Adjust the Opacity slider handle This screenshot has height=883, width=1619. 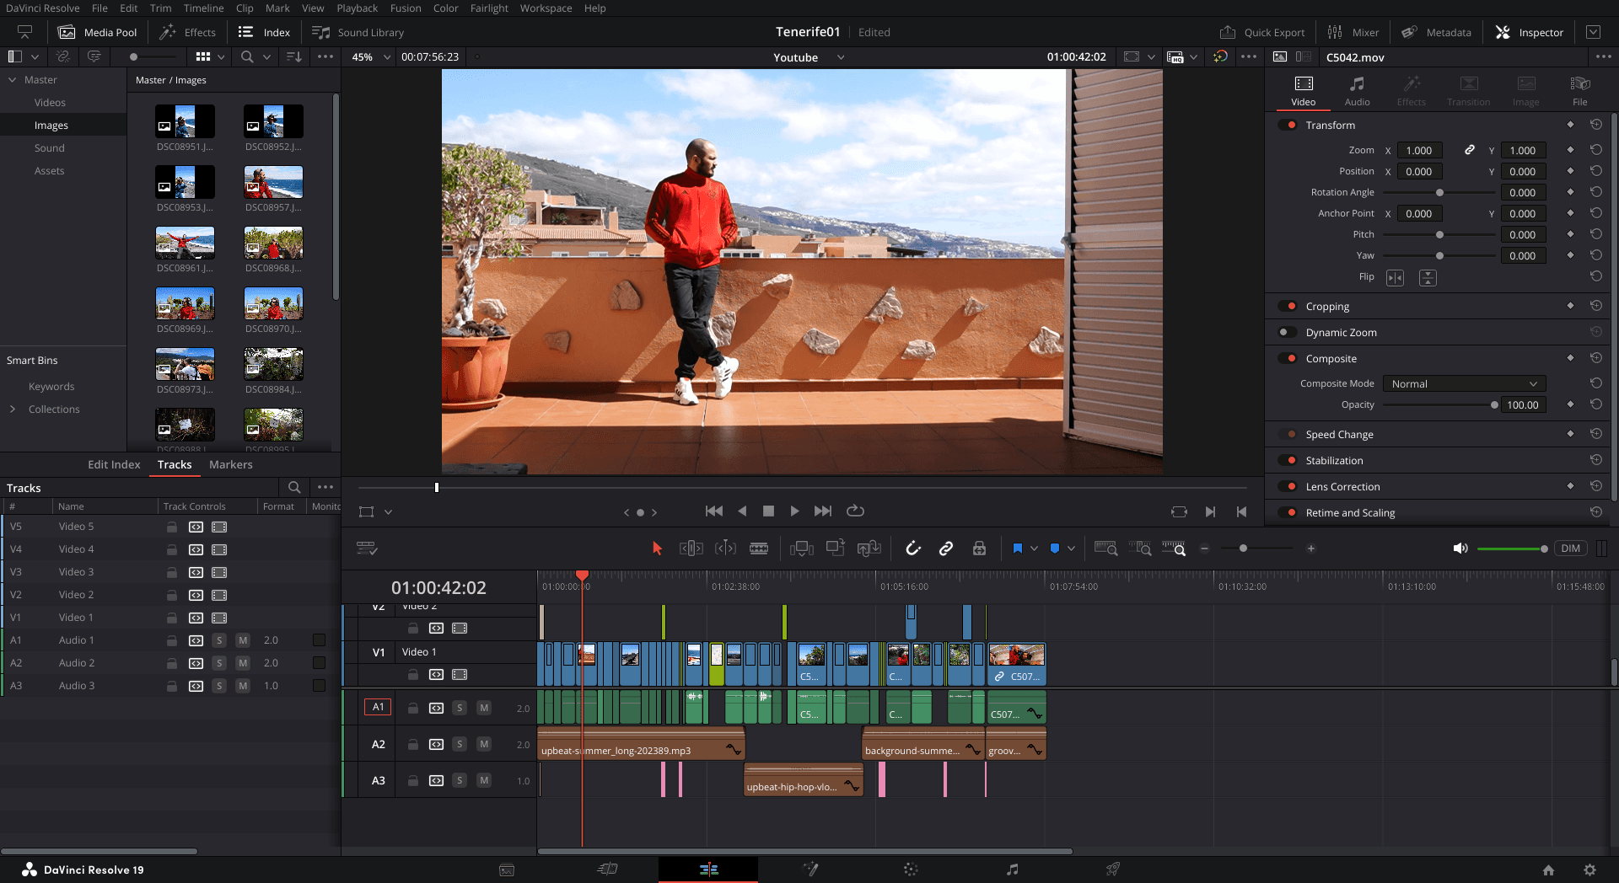1494,405
